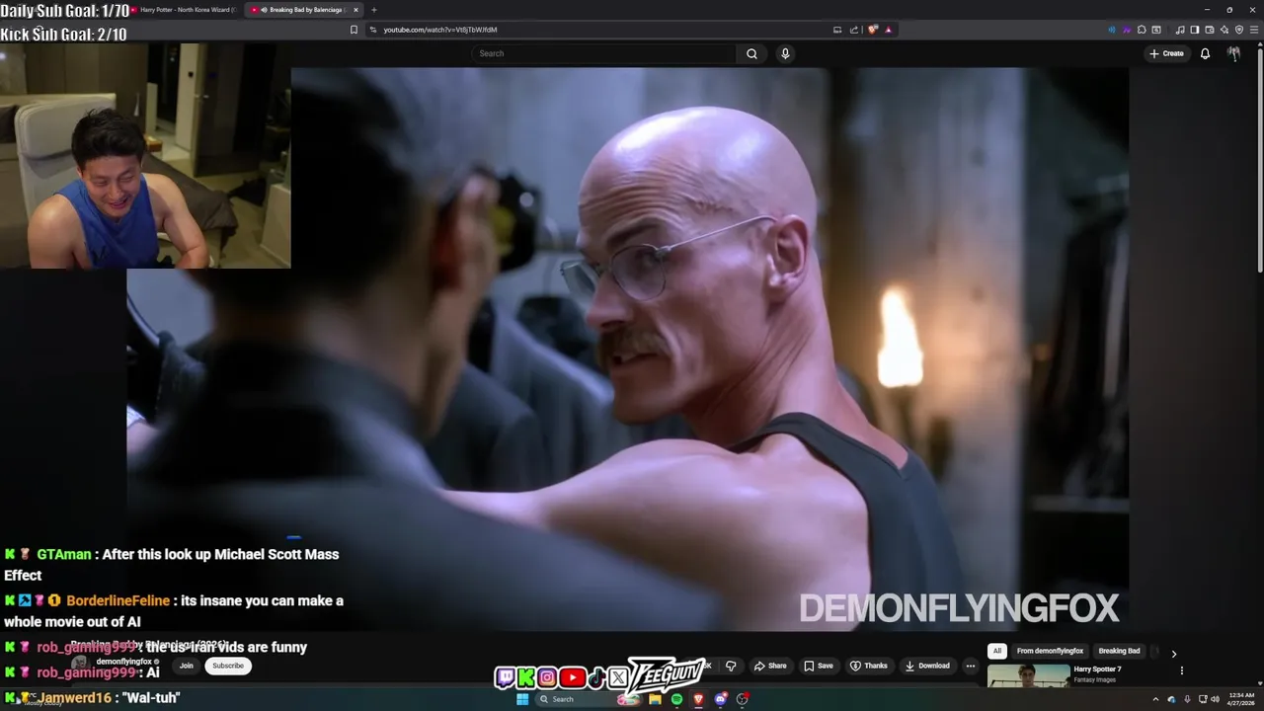The image size is (1264, 711).
Task: Click the YouTube search magnifier button
Action: point(751,53)
